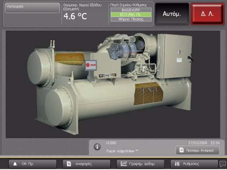Open the speech bubble language icon

(223, 164)
